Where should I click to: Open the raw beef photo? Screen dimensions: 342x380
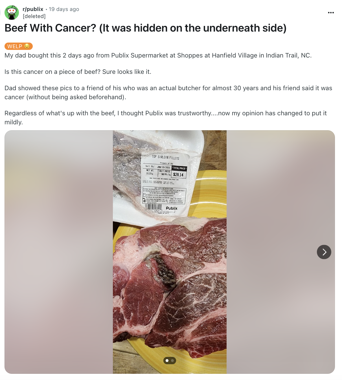pyautogui.click(x=170, y=252)
